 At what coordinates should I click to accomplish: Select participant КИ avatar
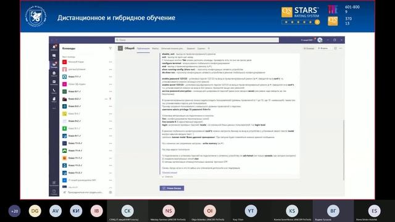pos(76,211)
